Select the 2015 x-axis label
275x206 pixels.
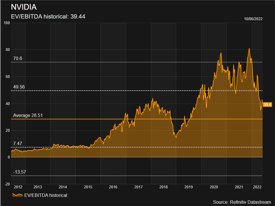coord(88,187)
